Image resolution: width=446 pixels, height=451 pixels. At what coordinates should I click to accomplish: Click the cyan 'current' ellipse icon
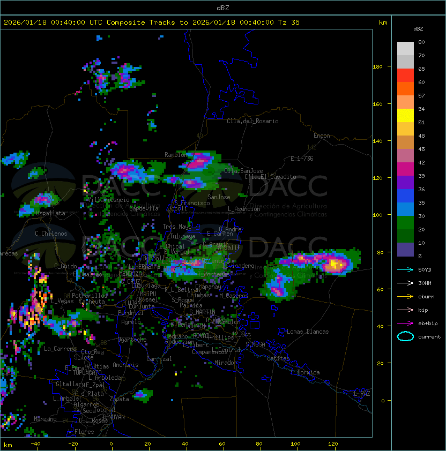point(405,336)
